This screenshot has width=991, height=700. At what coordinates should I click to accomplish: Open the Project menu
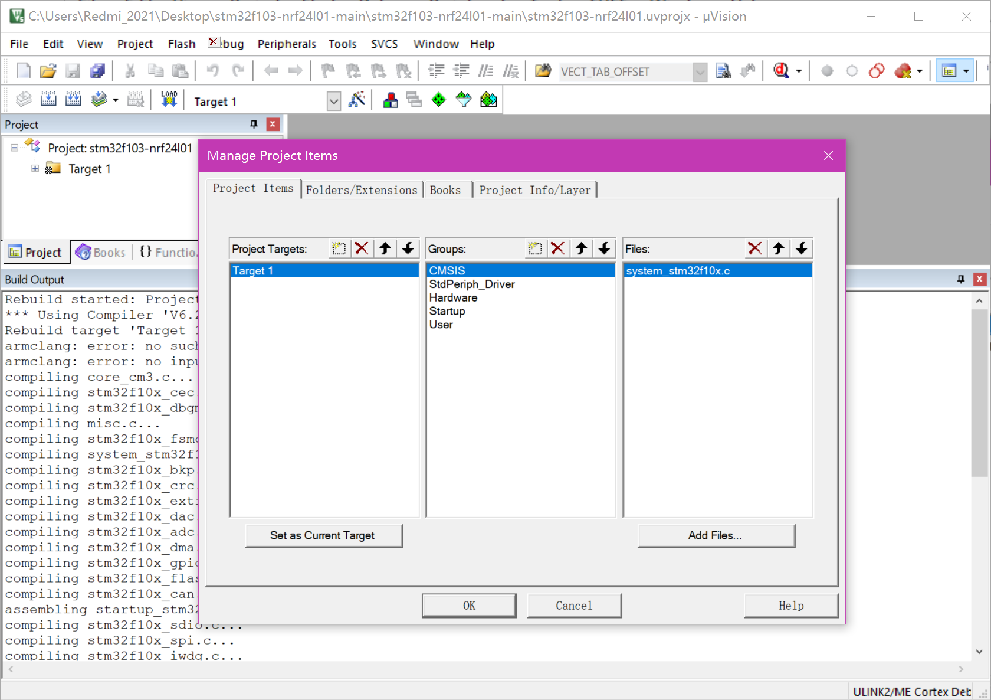click(x=135, y=44)
